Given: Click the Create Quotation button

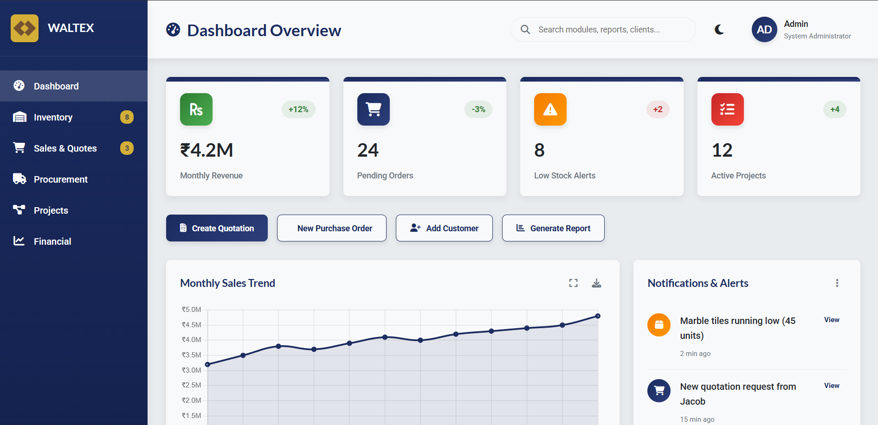Looking at the screenshot, I should click(216, 228).
